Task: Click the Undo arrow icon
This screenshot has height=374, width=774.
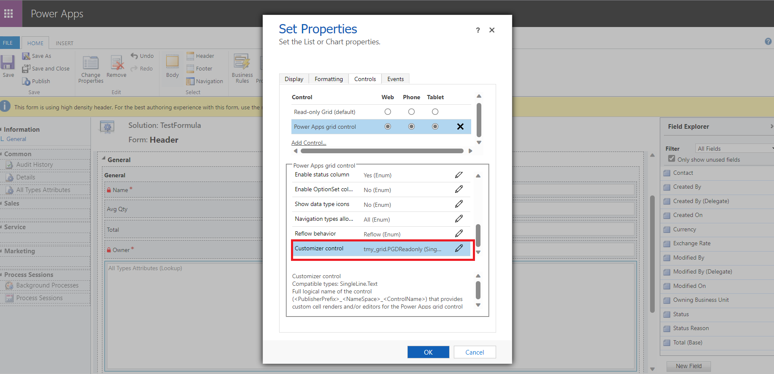Action: coord(134,56)
